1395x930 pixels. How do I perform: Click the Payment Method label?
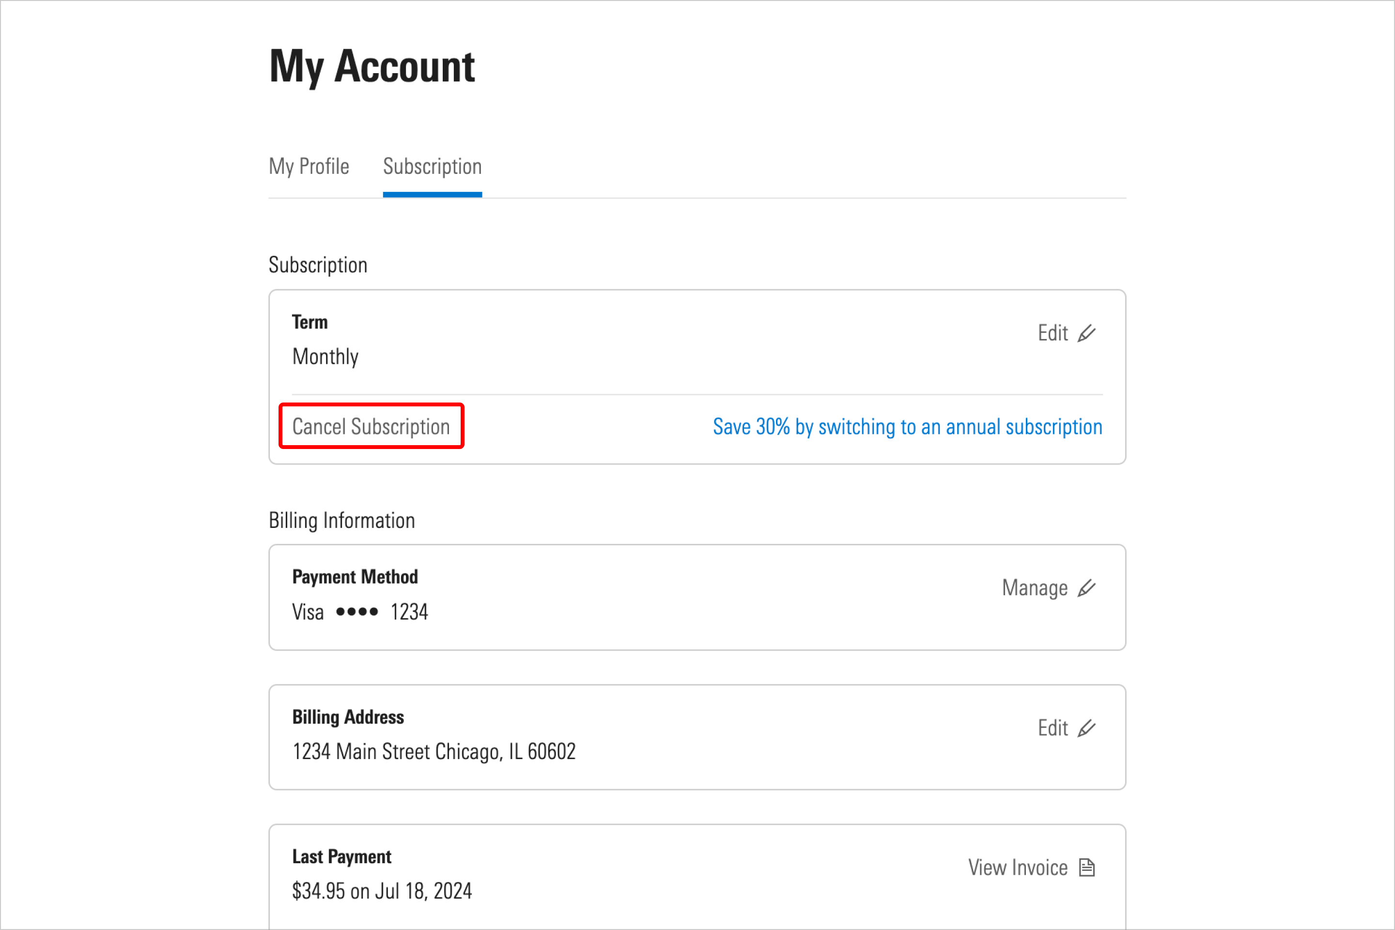(x=355, y=577)
